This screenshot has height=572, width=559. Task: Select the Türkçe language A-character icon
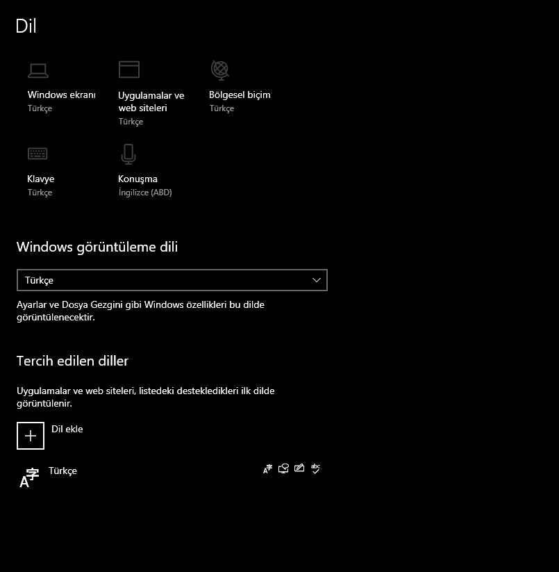tap(29, 478)
